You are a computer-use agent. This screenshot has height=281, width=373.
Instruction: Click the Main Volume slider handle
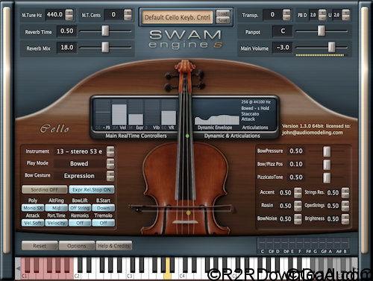click(x=331, y=47)
